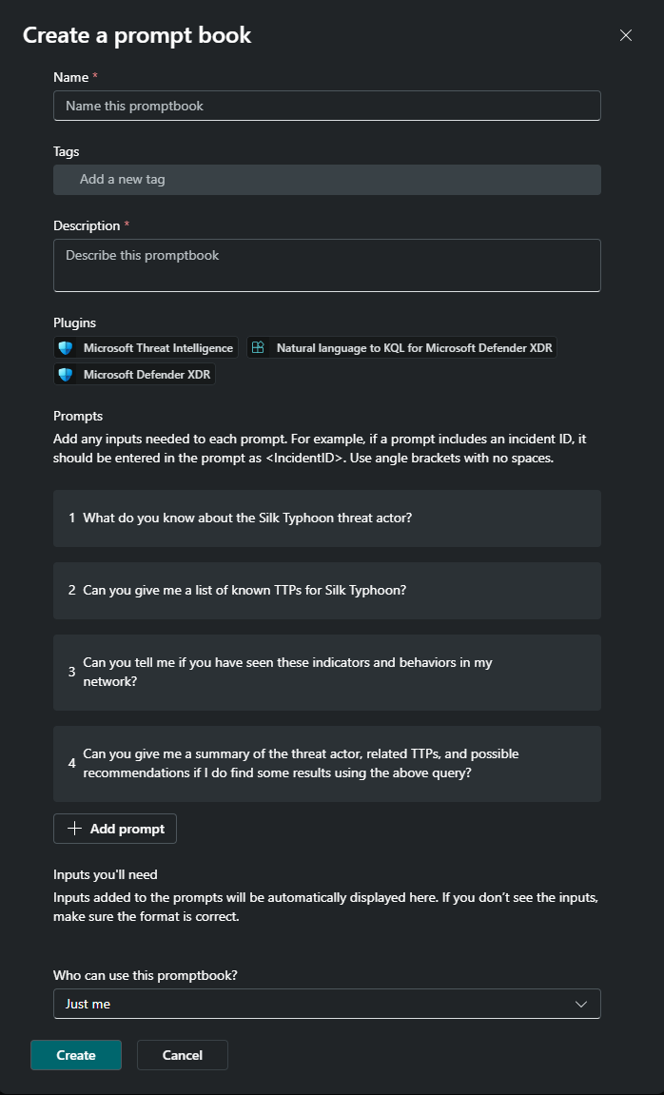Click the Microsoft Defender XDR shield icon
The image size is (664, 1095).
66,375
